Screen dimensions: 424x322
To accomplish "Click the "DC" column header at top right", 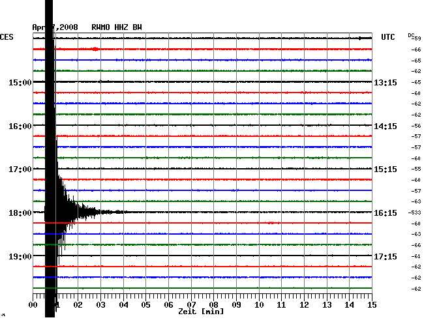I will point(411,35).
